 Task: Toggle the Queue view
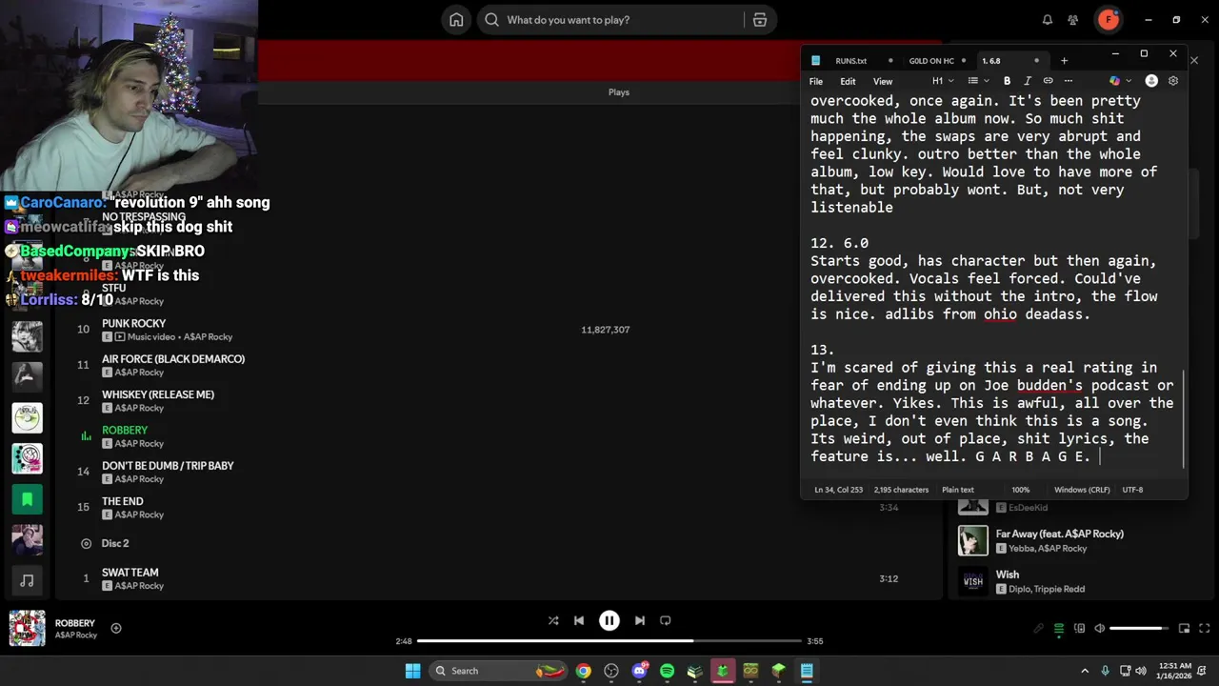1059,628
